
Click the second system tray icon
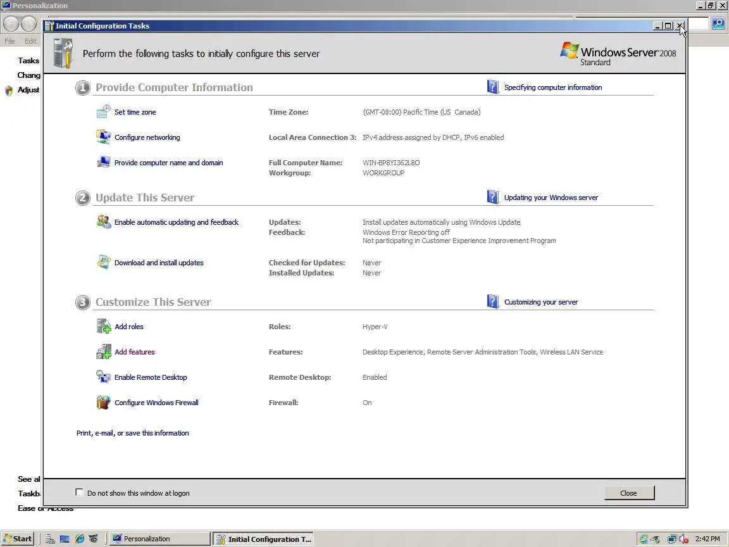(x=656, y=539)
